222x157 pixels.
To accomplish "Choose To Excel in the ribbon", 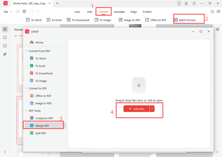I will 54,20.
